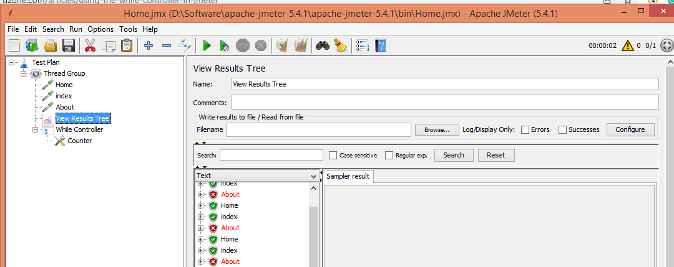674x267 pixels.
Task: Open the Tools menu
Action: click(x=128, y=29)
